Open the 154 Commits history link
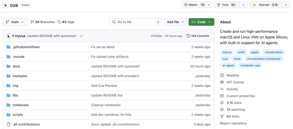The width and height of the screenshot is (293, 129). coord(198,36)
